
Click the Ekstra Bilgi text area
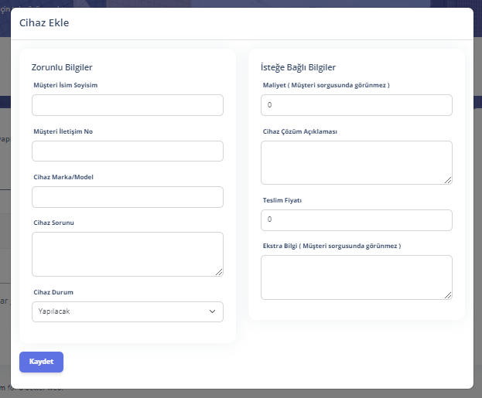point(357,277)
